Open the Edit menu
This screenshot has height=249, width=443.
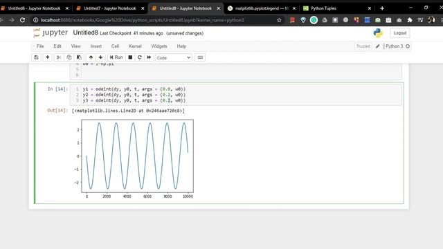57,46
